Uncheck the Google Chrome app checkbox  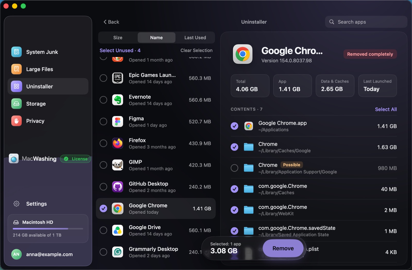coord(103,208)
